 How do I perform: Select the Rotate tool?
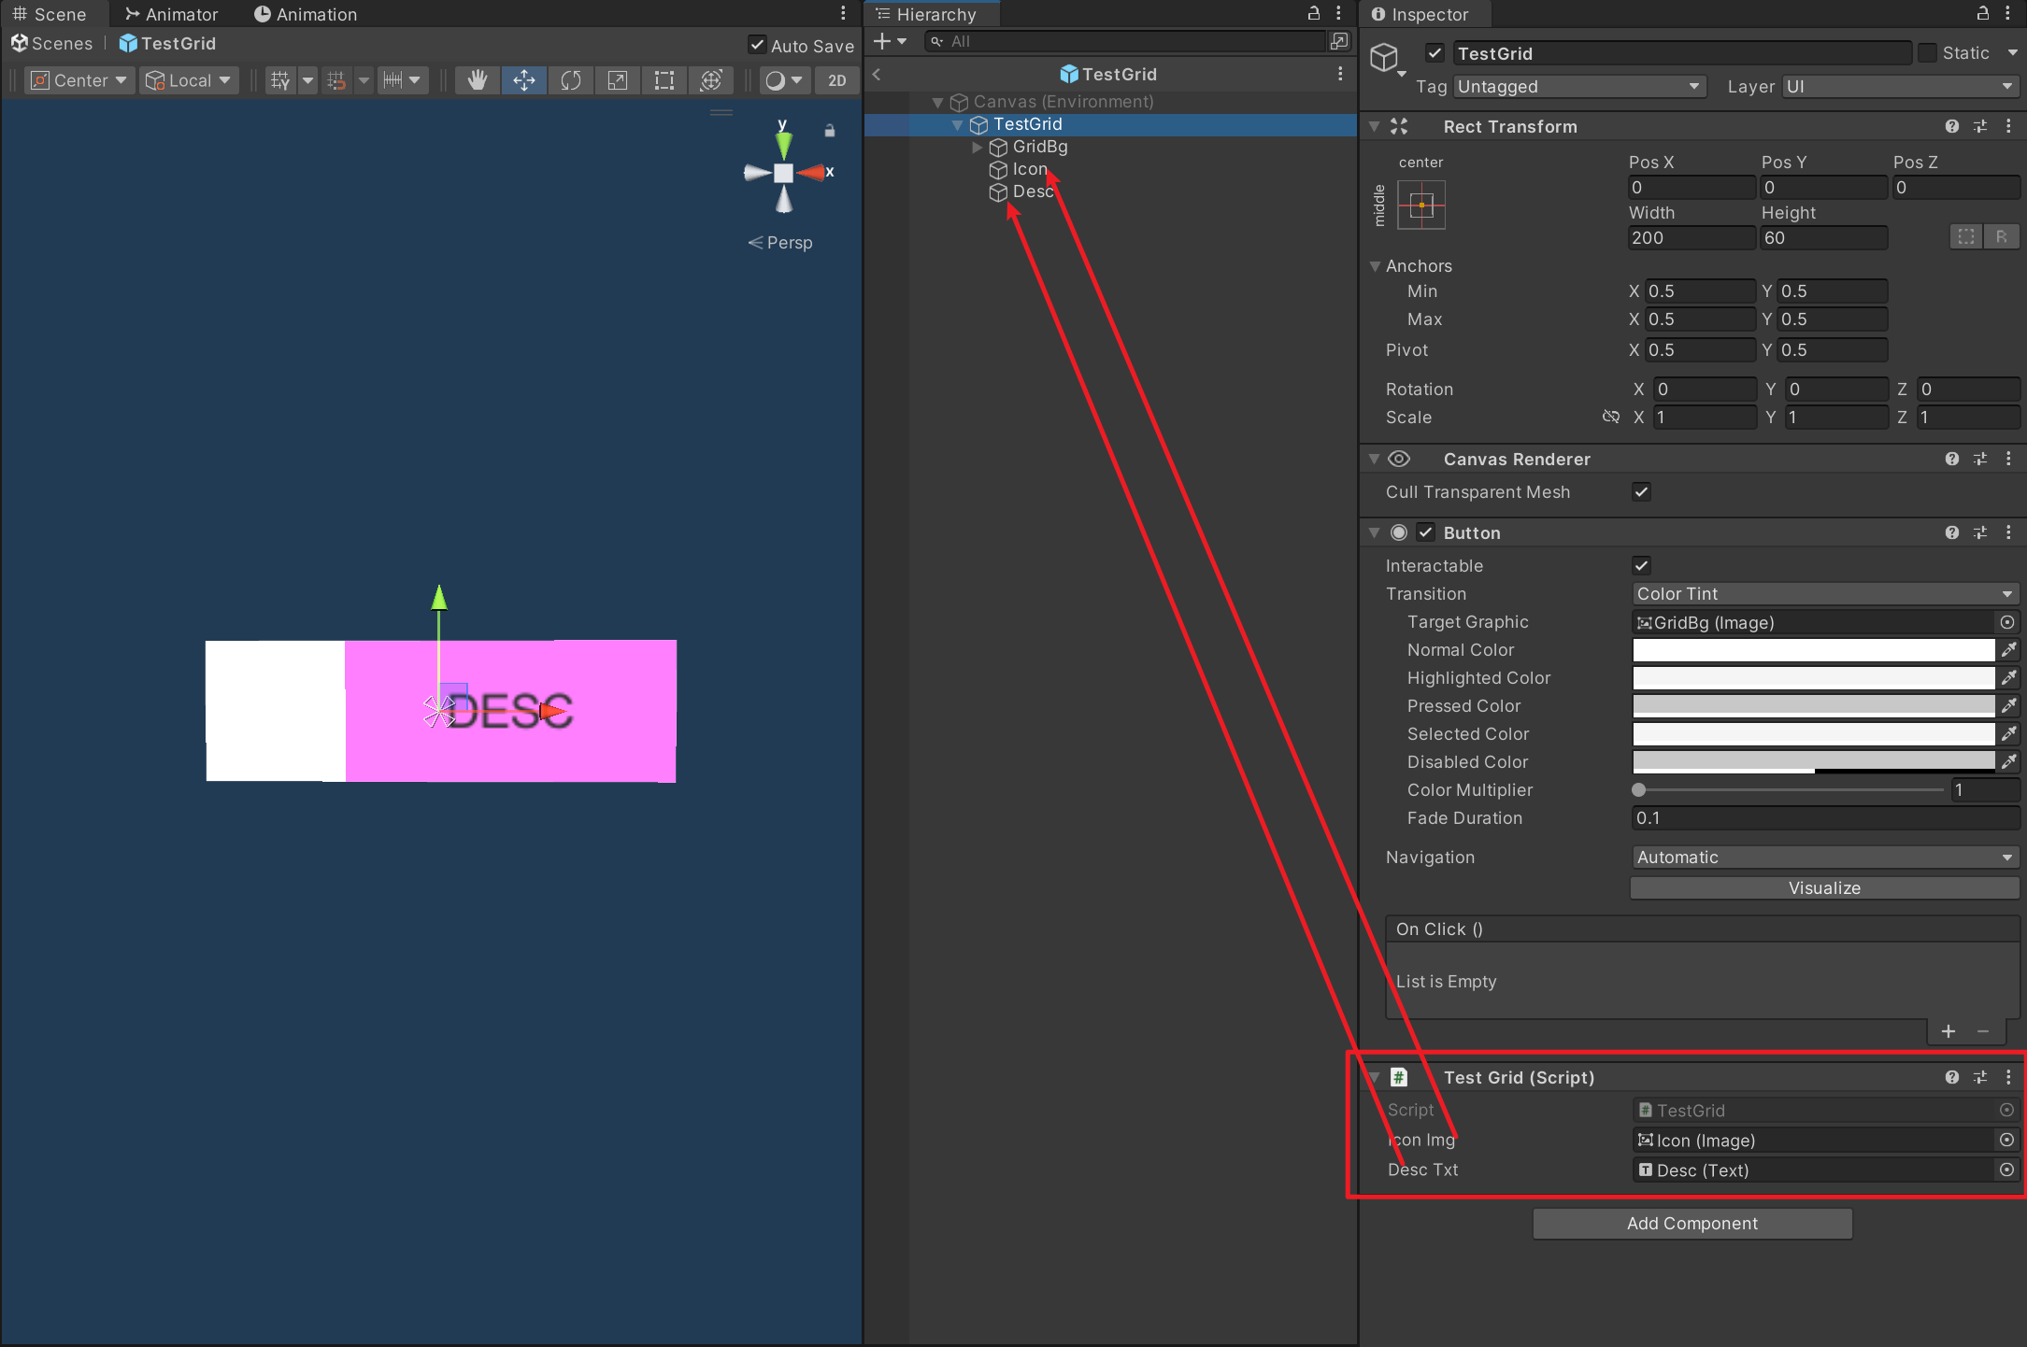tap(570, 81)
